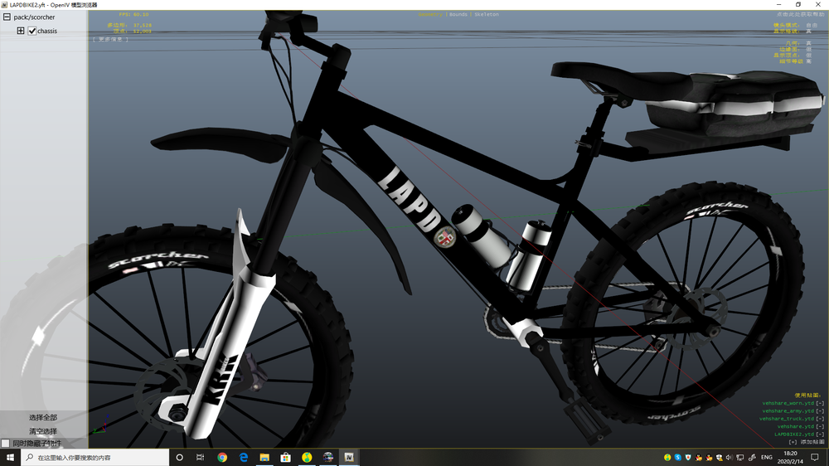Image resolution: width=829 pixels, height=466 pixels.
Task: Open Windows Security tray icon
Action: pyautogui.click(x=719, y=458)
